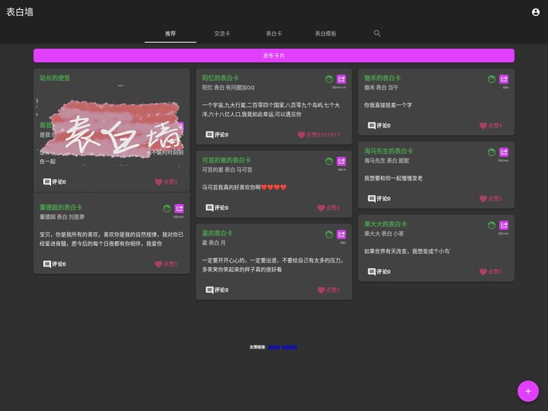This screenshot has height=411, width=548.
Task: Open the 星的表白卡 title link
Action: coord(217,233)
